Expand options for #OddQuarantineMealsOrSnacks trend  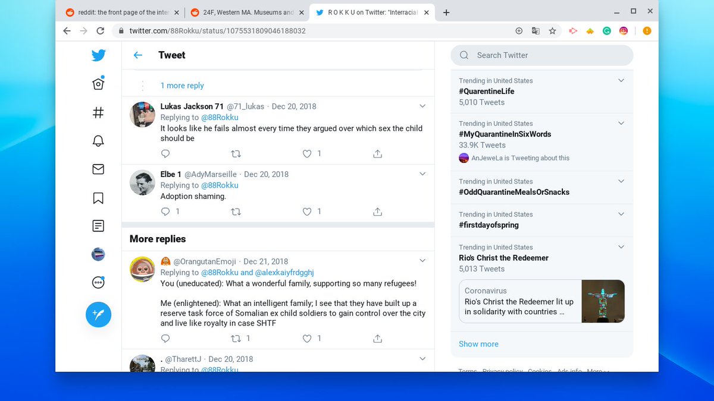pos(621,181)
